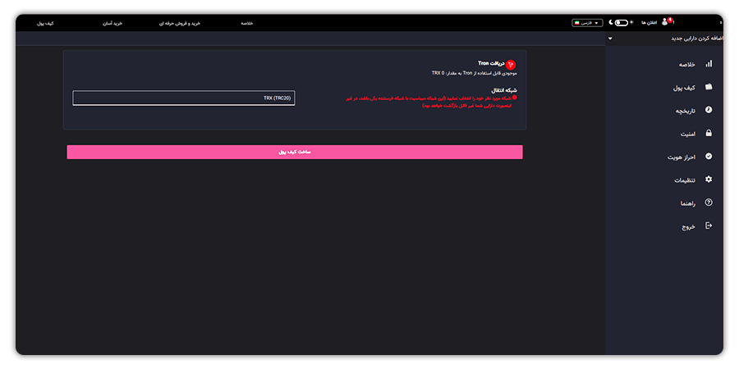Screen dimensions: 739x369
Task: Click the sun icon in top bar
Action: click(x=631, y=23)
